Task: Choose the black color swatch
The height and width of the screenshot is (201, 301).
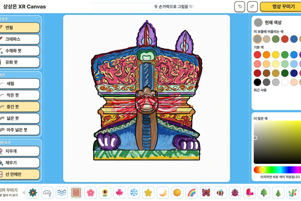Action: (x=257, y=82)
